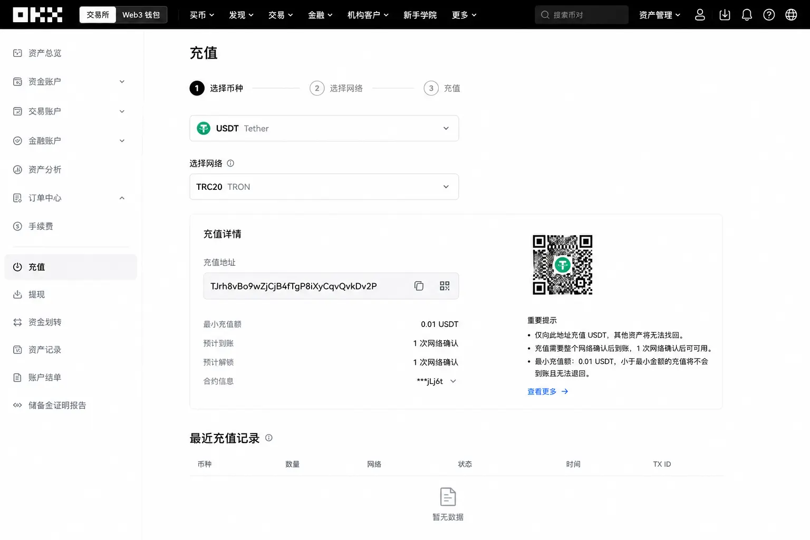Viewport: 810px width, 540px height.
Task: Select 充值 in the sidebar
Action: [x=70, y=267]
